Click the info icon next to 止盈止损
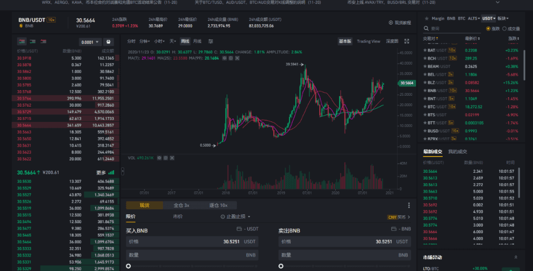The image size is (533, 271). coord(223,217)
